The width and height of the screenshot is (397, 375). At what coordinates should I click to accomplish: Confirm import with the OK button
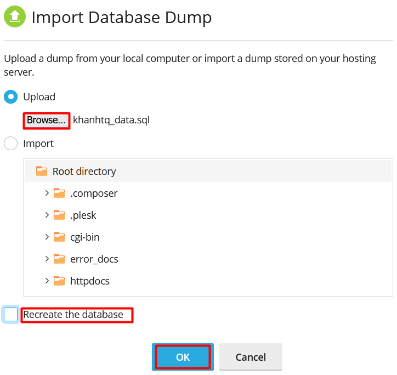tap(183, 357)
